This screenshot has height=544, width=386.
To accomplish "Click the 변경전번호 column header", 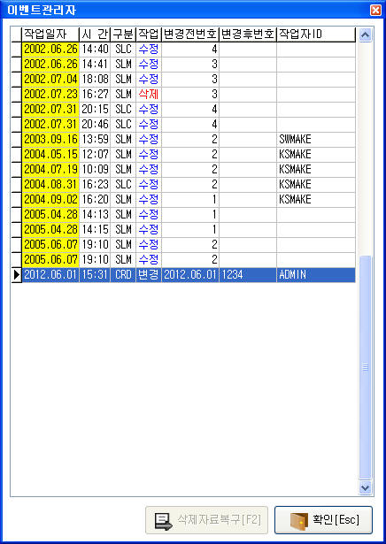I will [190, 34].
